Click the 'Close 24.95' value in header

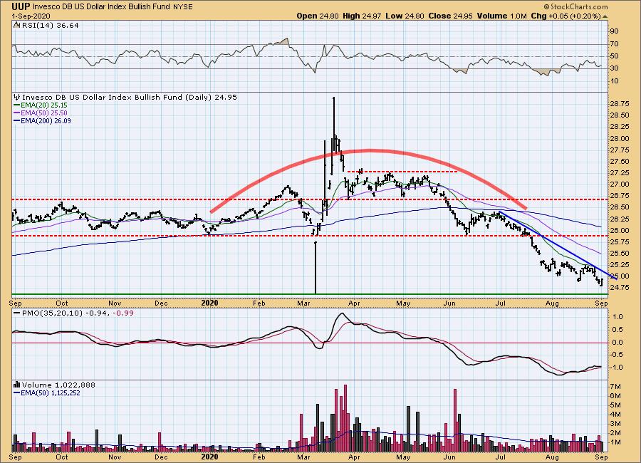pos(451,16)
